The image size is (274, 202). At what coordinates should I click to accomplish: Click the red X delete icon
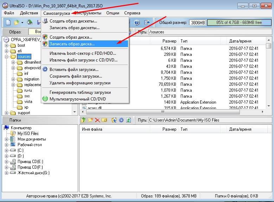[x=97, y=120]
